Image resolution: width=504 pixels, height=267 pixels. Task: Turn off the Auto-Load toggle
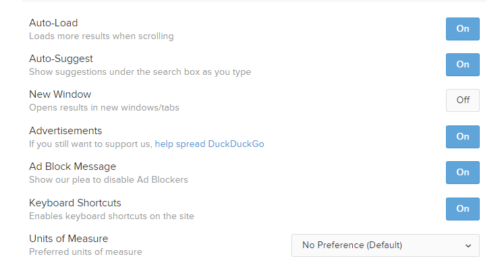click(463, 29)
